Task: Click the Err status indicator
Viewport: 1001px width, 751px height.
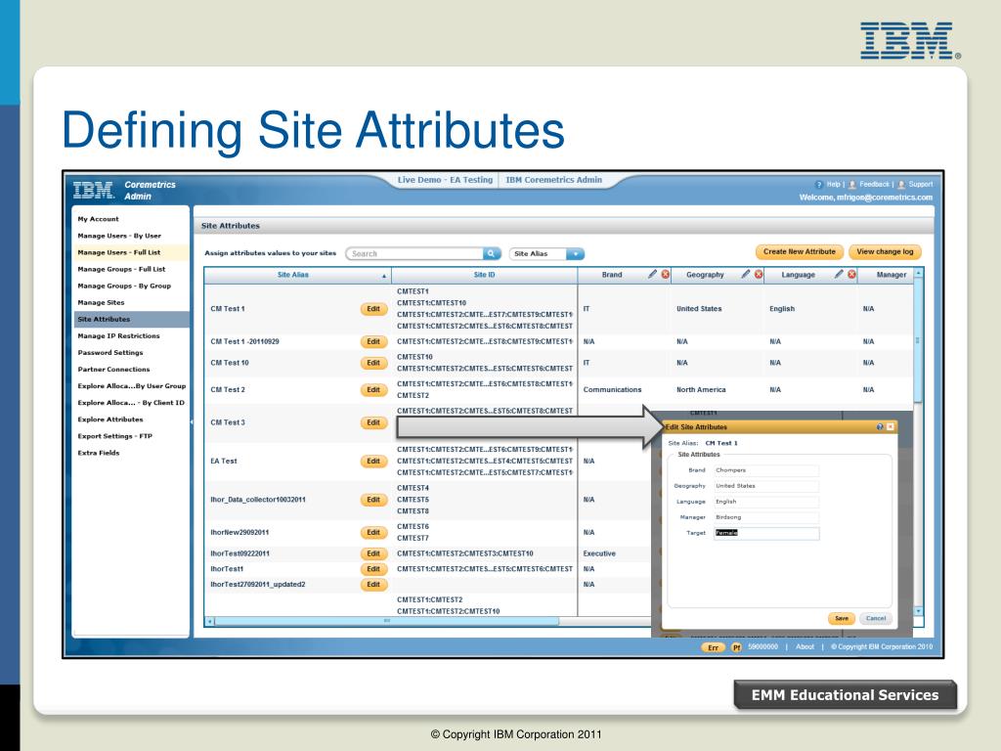Action: [x=713, y=647]
